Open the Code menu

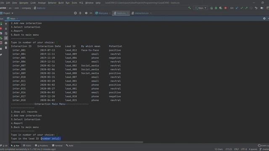tap(33, 3)
